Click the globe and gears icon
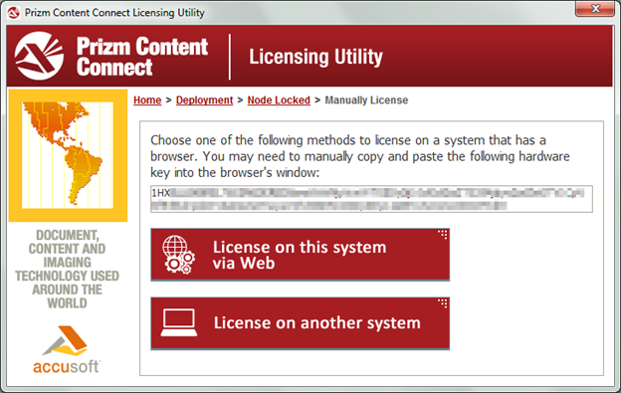Viewport: 621px width, 393px height. click(178, 255)
